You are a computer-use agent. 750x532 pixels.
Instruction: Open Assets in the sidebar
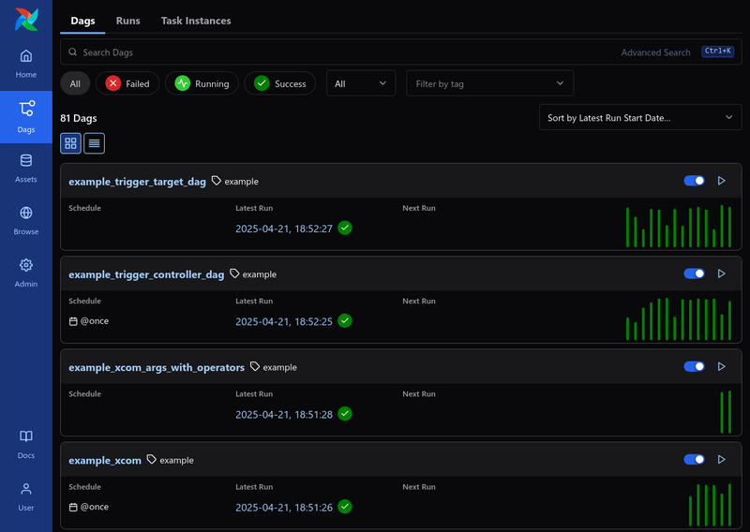[x=26, y=168]
